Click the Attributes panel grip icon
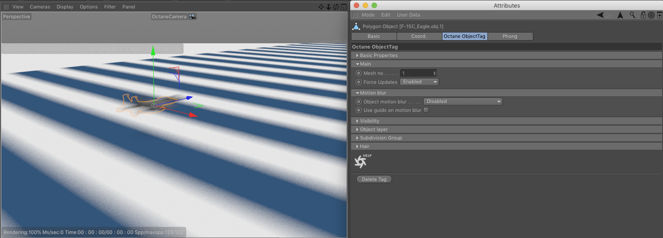This screenshot has width=663, height=238. (355, 15)
